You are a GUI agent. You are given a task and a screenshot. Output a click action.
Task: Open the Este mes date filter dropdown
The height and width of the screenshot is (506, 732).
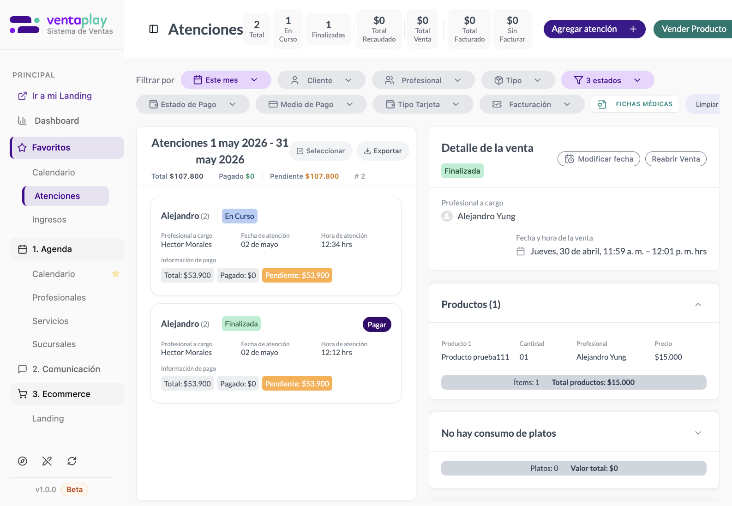pyautogui.click(x=226, y=80)
